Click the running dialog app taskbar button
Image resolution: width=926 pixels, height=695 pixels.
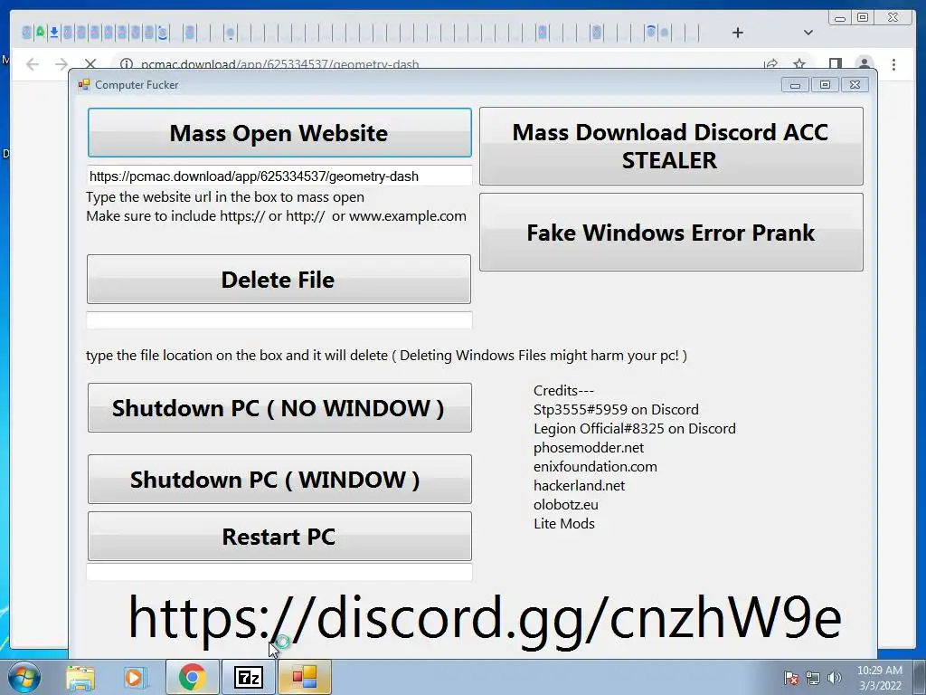pos(304,677)
